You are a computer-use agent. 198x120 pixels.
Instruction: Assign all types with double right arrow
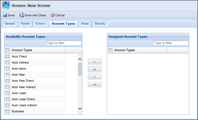tap(95, 69)
